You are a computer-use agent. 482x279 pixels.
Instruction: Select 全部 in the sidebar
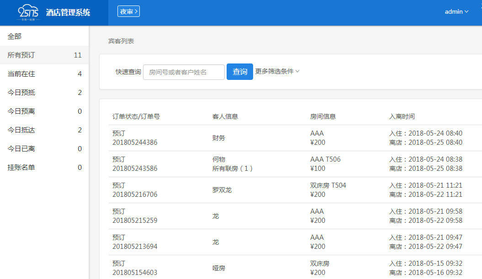[15, 36]
